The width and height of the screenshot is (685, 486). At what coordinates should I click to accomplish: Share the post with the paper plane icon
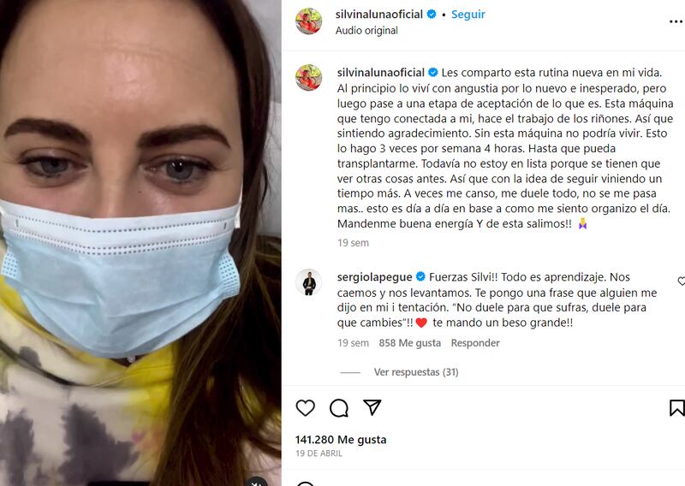372,407
